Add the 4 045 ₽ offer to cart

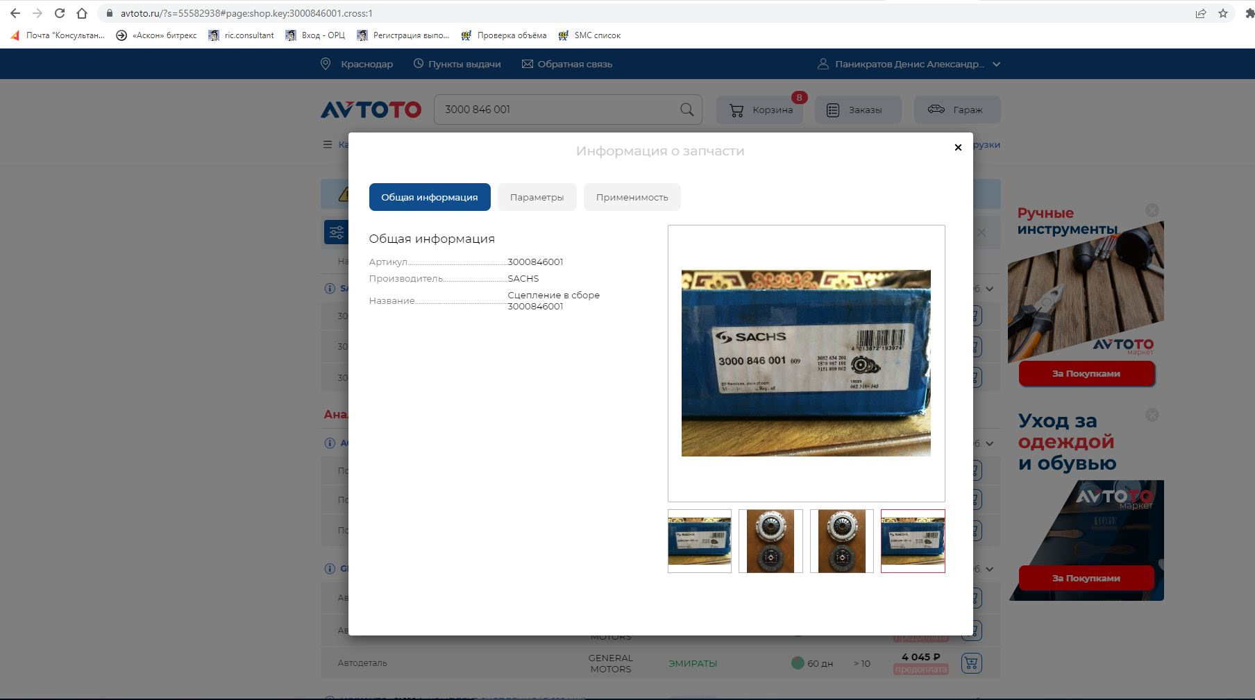tap(971, 663)
